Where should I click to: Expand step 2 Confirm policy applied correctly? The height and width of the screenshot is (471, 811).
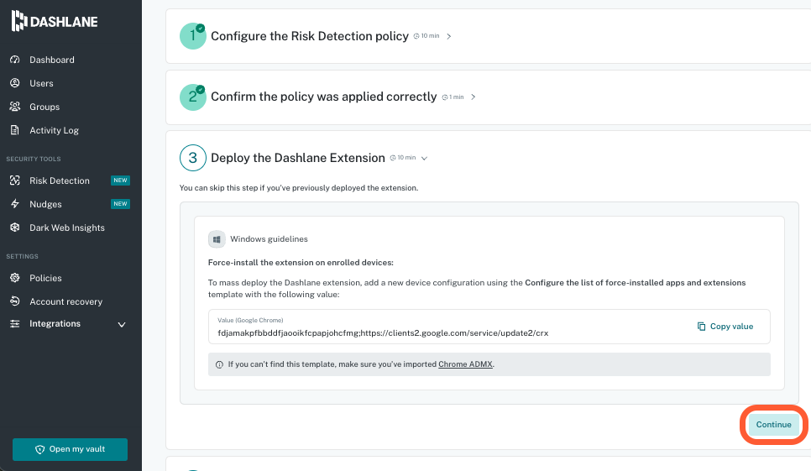(474, 97)
